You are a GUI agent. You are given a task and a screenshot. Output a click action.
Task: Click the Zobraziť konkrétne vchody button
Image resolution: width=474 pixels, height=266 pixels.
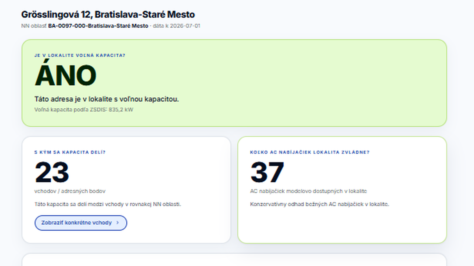(x=81, y=223)
